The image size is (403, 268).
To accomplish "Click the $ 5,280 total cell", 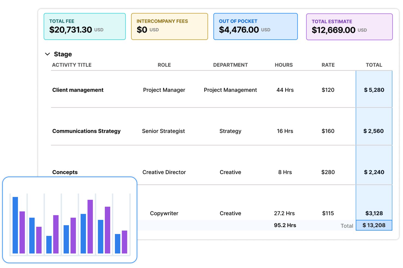I will [374, 90].
